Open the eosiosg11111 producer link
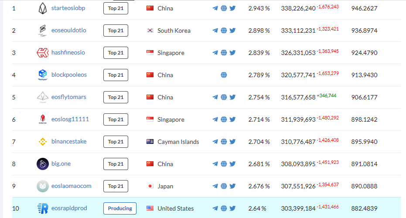Image resolution: width=406 pixels, height=218 pixels. click(x=70, y=119)
